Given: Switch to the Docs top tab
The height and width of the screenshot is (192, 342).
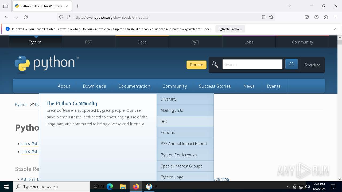Looking at the screenshot, I should [x=142, y=42].
